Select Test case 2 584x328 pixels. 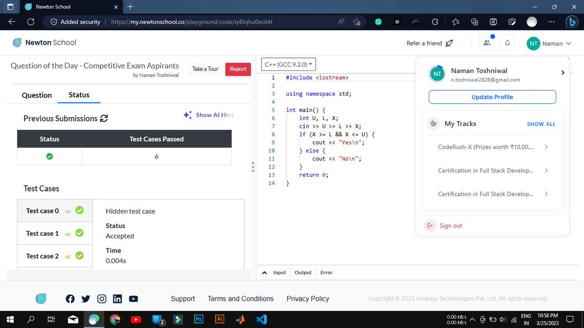tap(55, 256)
